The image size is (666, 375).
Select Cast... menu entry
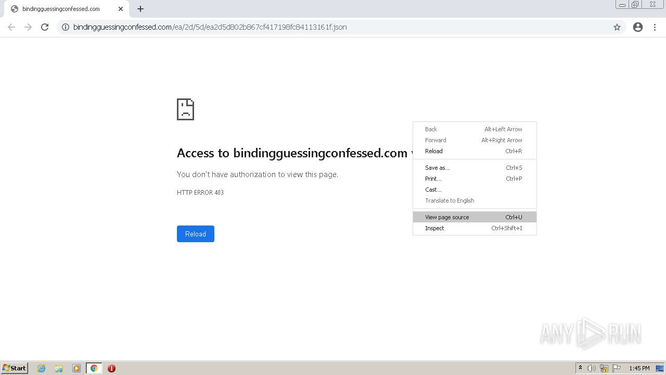(475, 190)
